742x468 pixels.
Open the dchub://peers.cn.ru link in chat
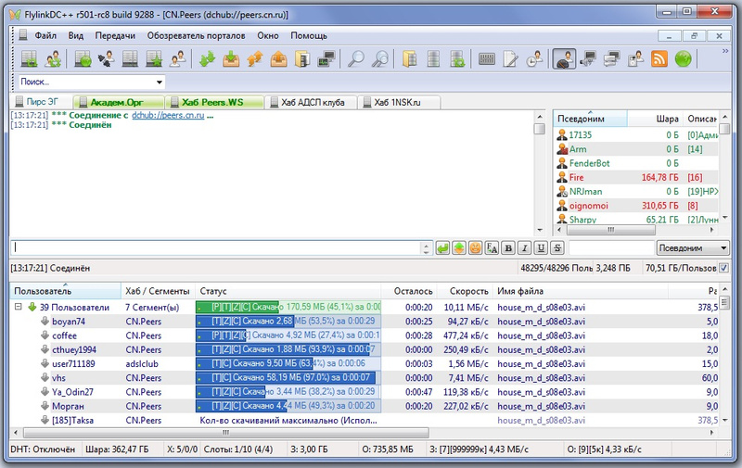(166, 115)
